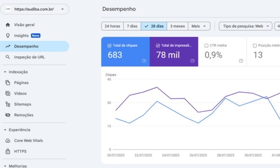Click the help icon on Total de cliques card

pyautogui.click(x=144, y=61)
